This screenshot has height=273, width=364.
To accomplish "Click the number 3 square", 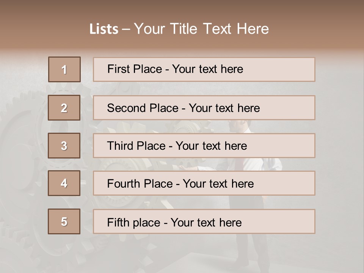I will pyautogui.click(x=64, y=146).
